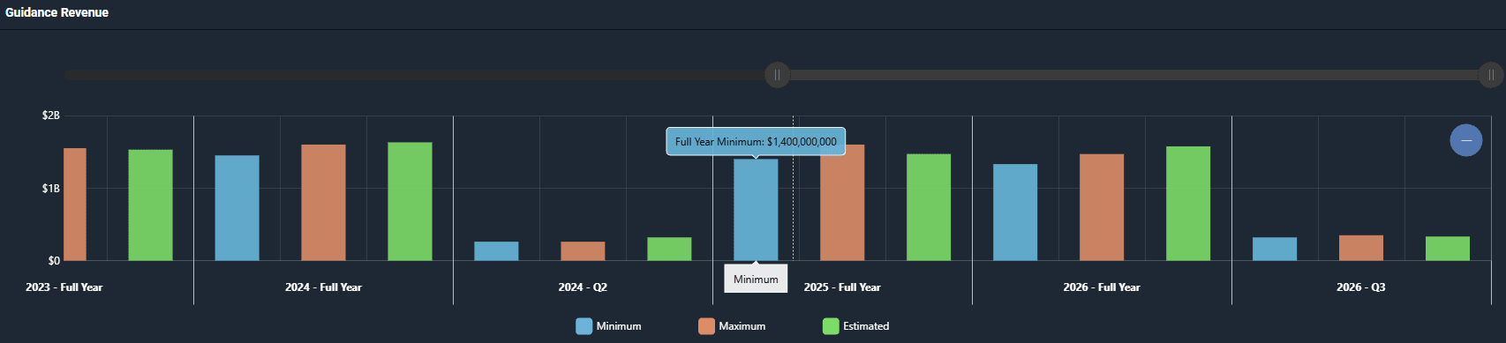Toggle the Maximum series in legend
This screenshot has width=1506, height=343.
[732, 326]
